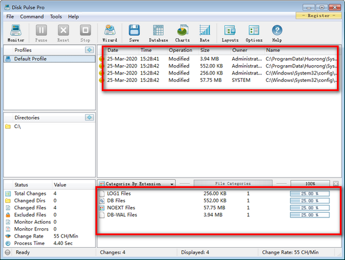This screenshot has height=260, width=345.
Task: Add a new profile with plus icon
Action: click(x=89, y=50)
